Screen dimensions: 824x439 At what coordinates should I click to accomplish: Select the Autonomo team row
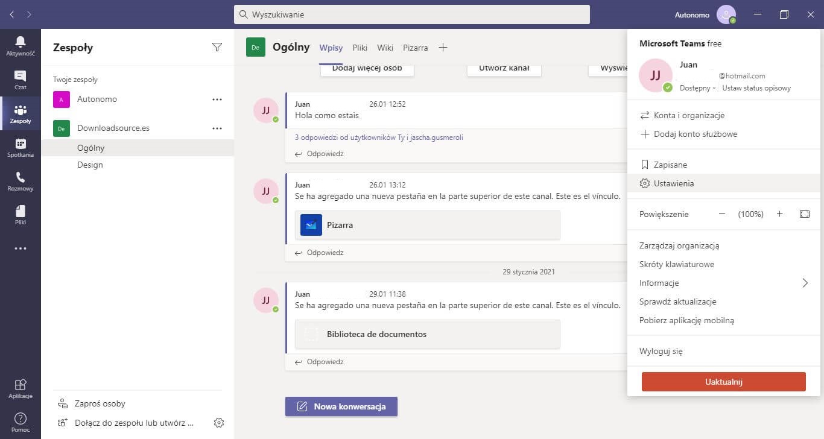138,99
